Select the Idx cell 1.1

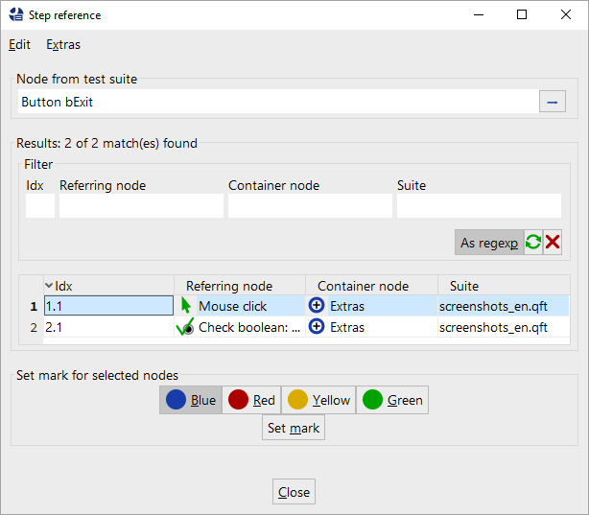[109, 306]
